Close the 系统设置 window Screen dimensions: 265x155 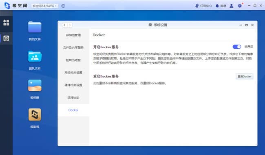tap(252, 25)
